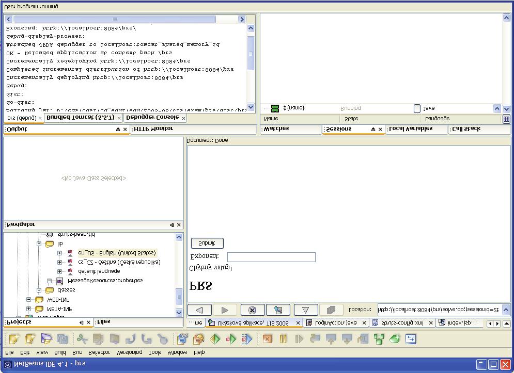The width and height of the screenshot is (514, 373).
Task: Close the prs (debug) output tab
Action: click(x=40, y=118)
